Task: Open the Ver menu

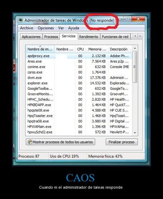Action: coord(61,28)
